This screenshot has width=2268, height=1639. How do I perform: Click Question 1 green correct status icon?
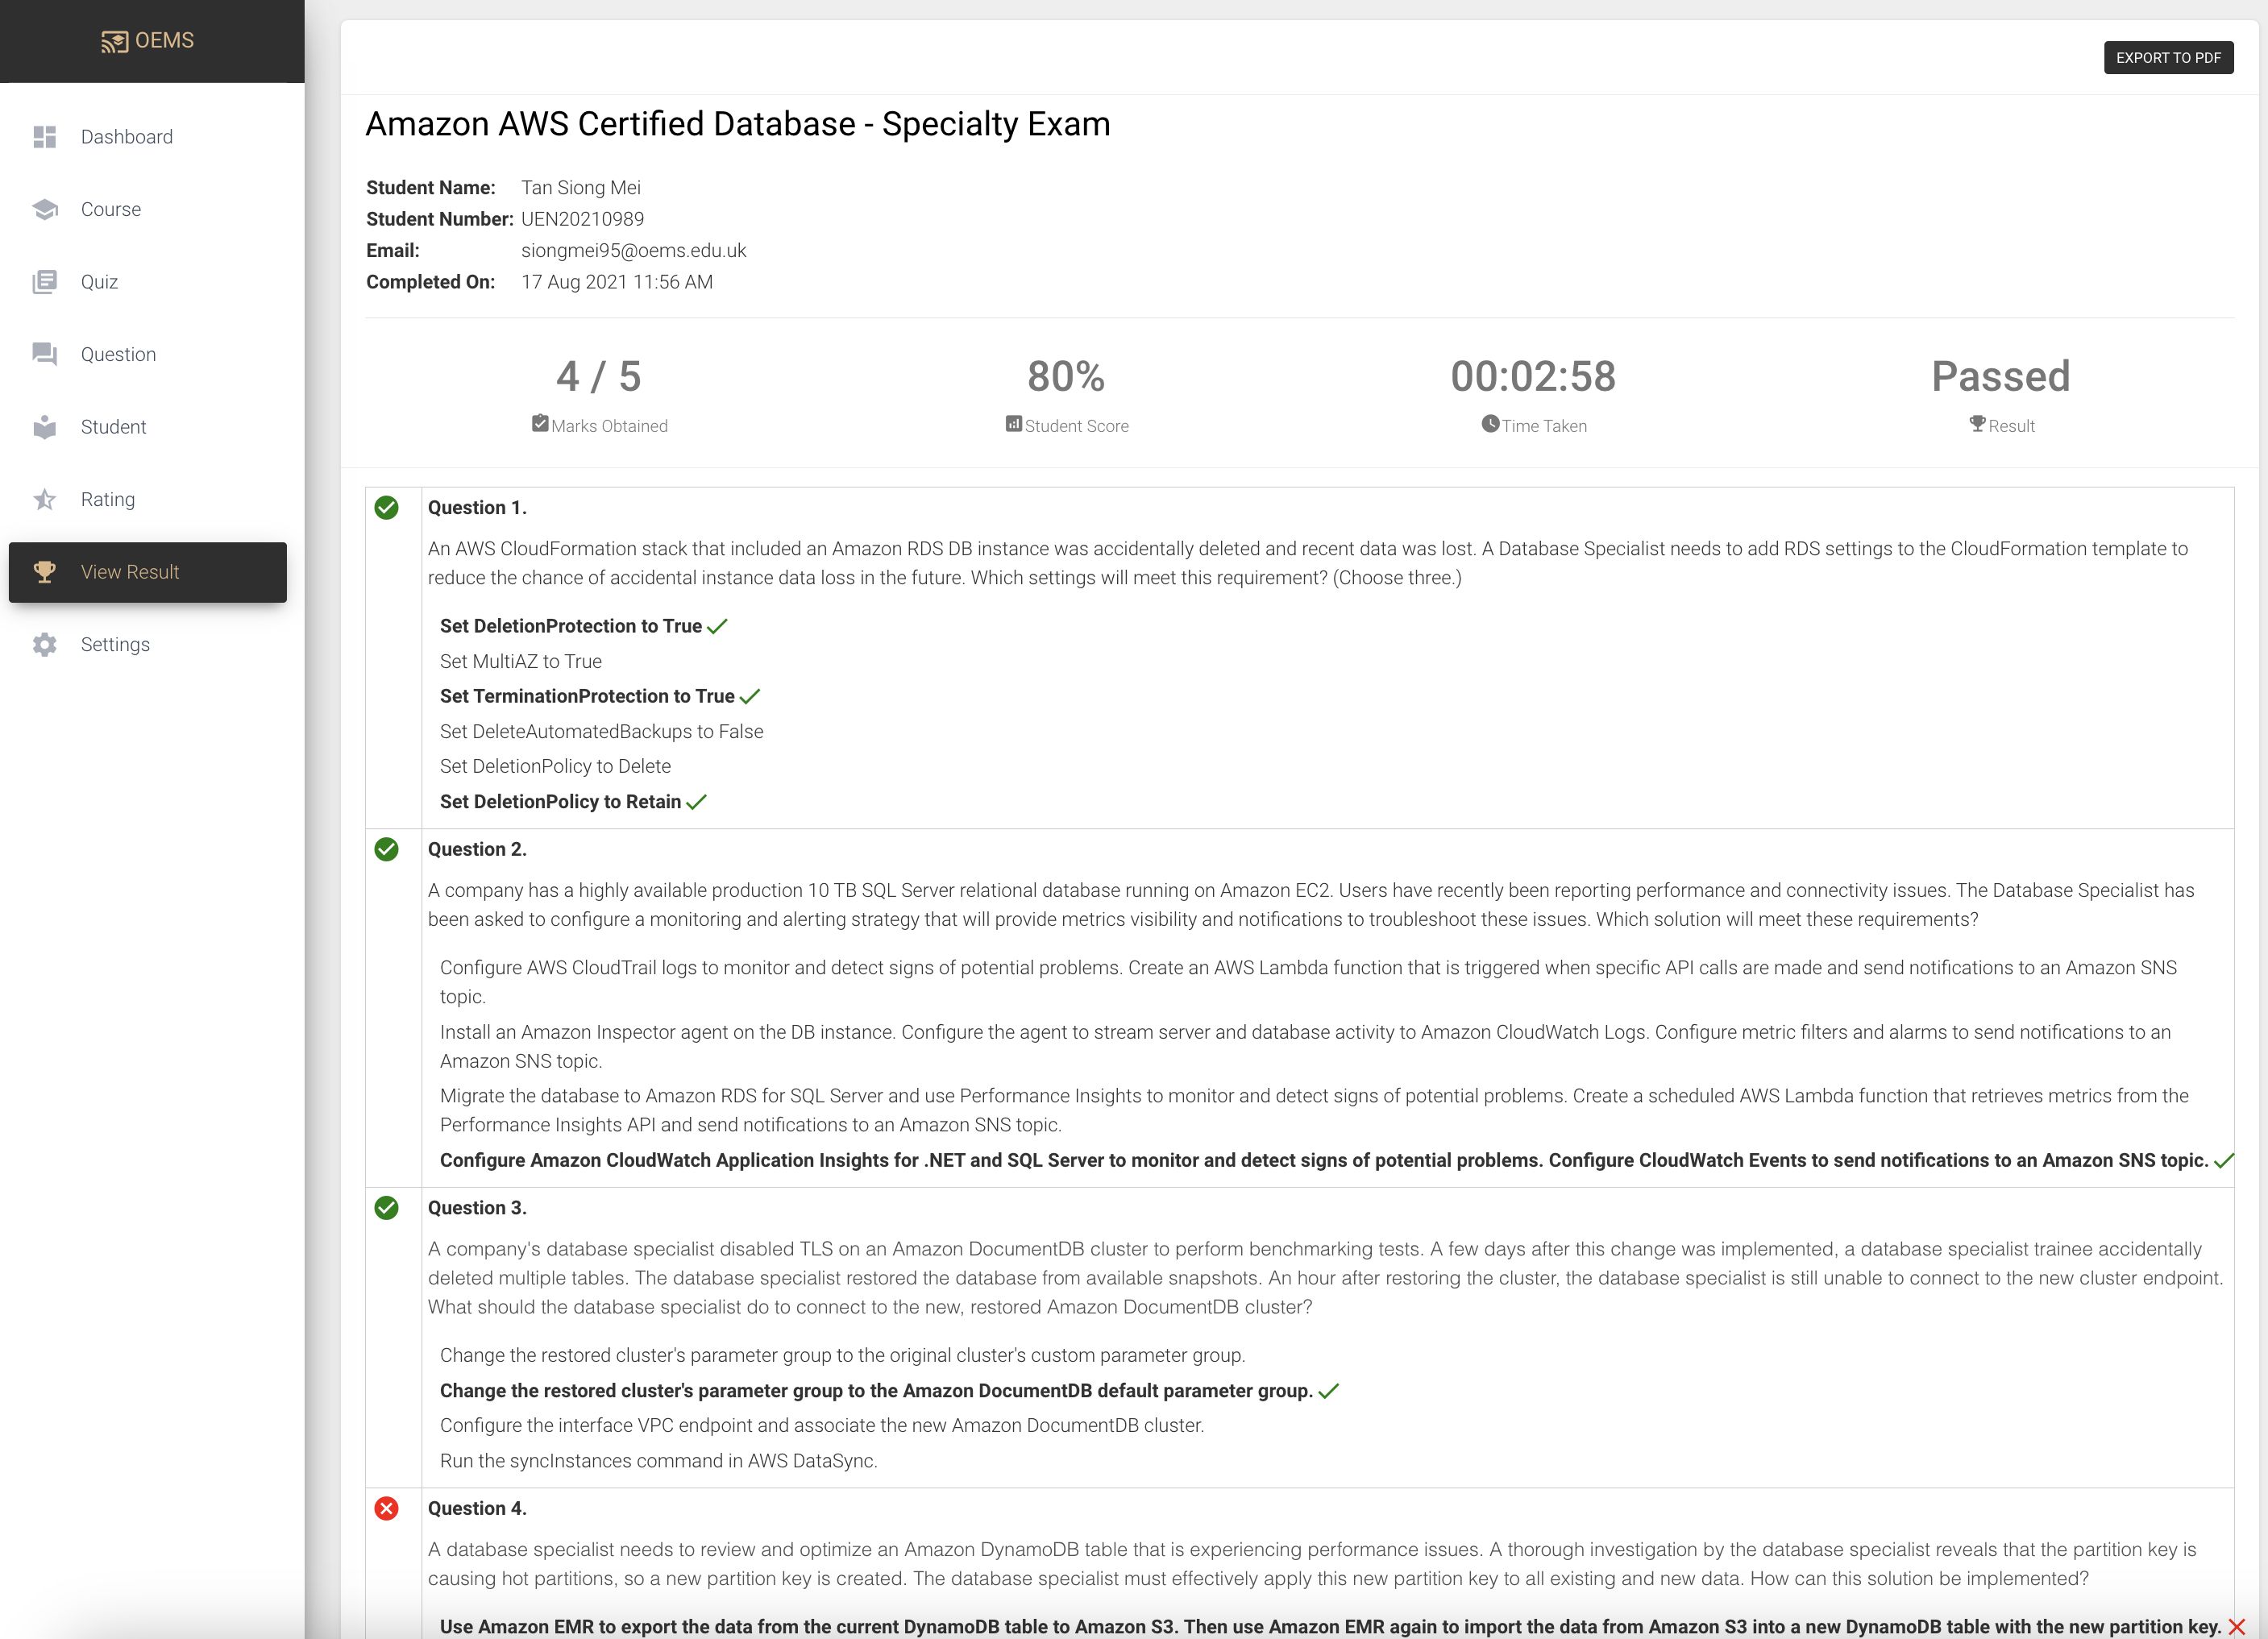point(386,507)
